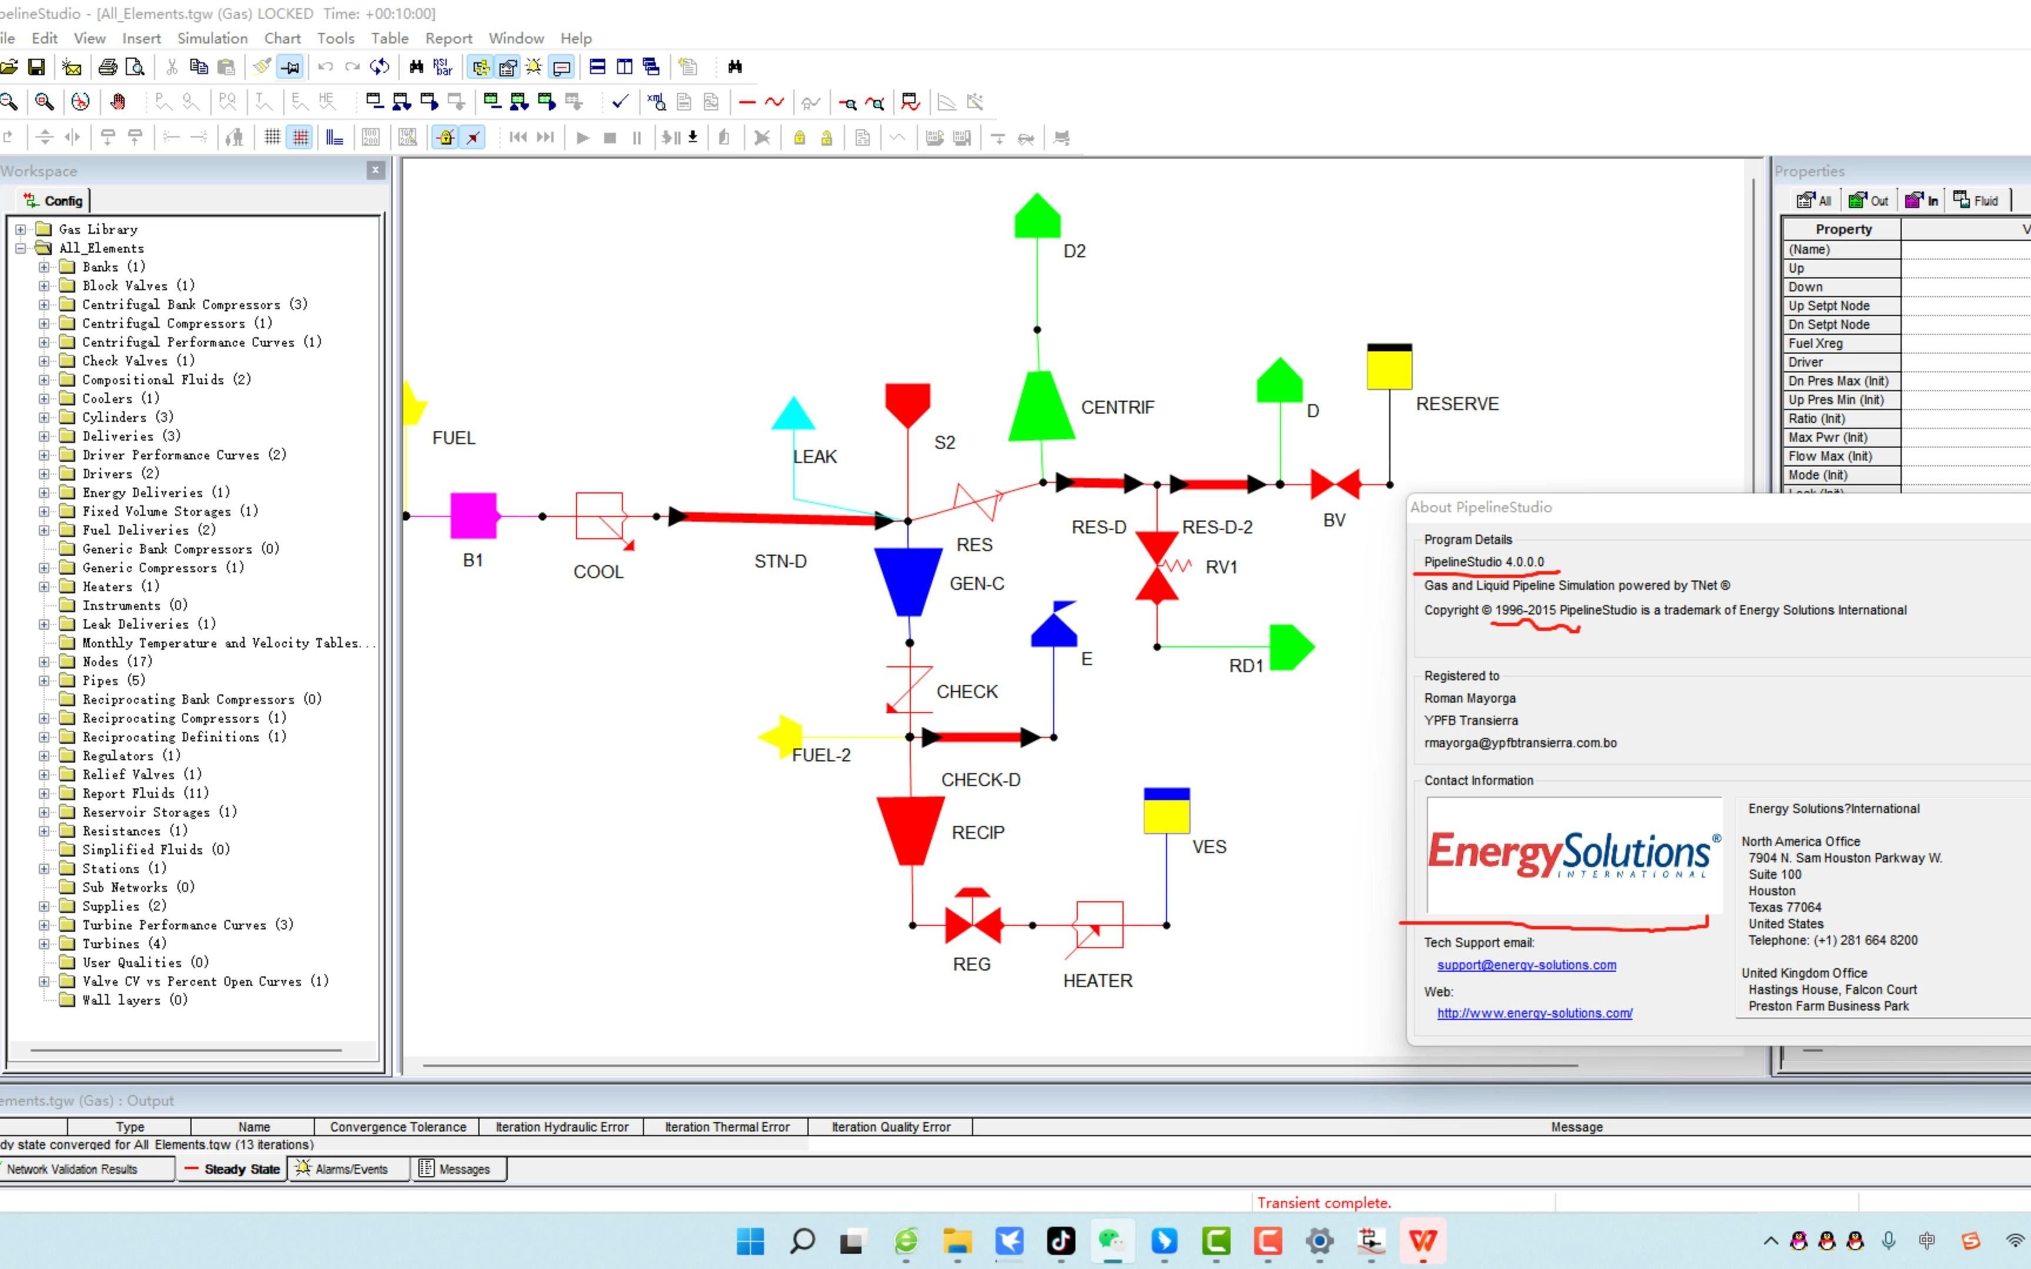Click the support@energy-solutions.com email link

(x=1526, y=965)
